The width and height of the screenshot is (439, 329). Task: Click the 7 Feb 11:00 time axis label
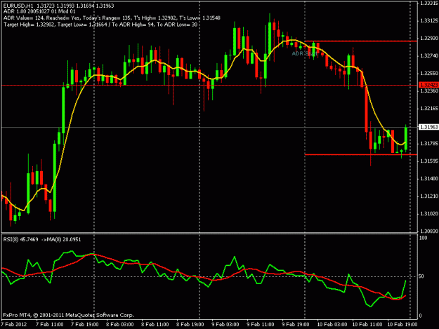click(50, 324)
